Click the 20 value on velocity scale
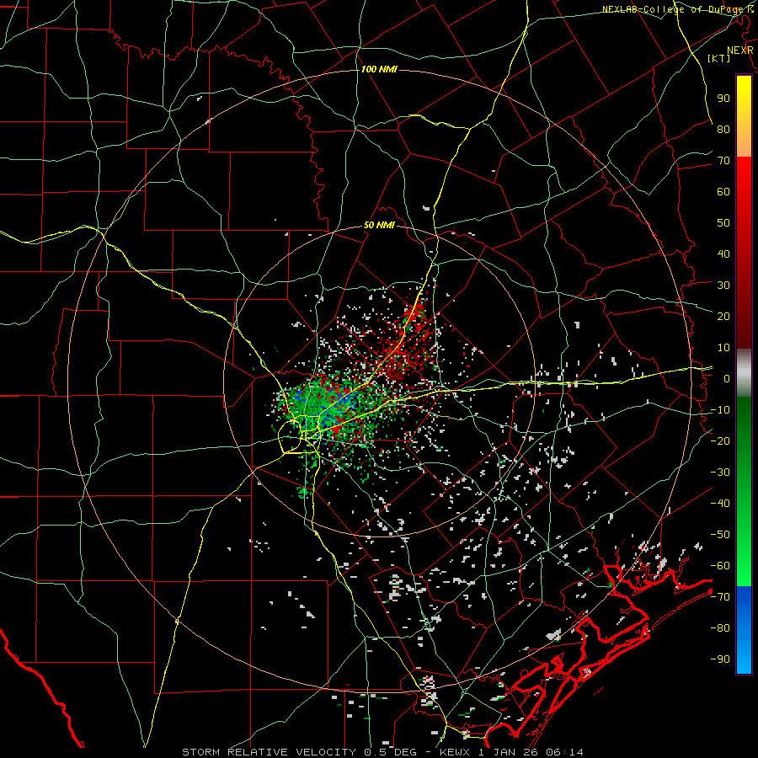The width and height of the screenshot is (758, 758). (723, 316)
